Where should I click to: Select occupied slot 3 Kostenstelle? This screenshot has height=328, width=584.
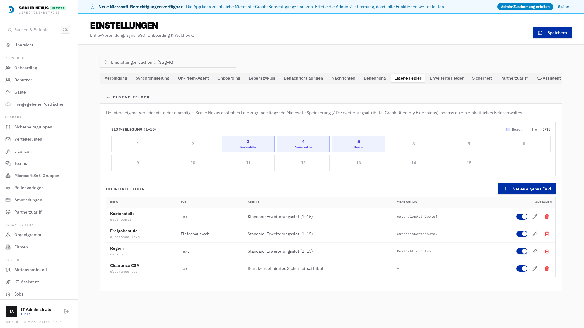(248, 144)
